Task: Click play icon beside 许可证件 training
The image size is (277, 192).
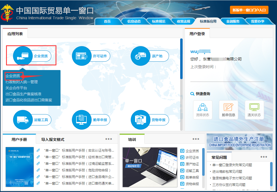Action: coord(182,157)
